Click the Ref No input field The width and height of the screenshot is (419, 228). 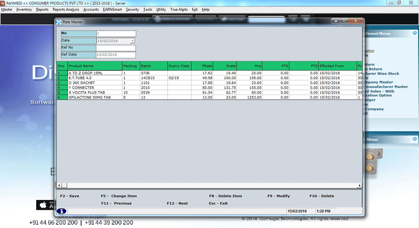click(x=116, y=48)
